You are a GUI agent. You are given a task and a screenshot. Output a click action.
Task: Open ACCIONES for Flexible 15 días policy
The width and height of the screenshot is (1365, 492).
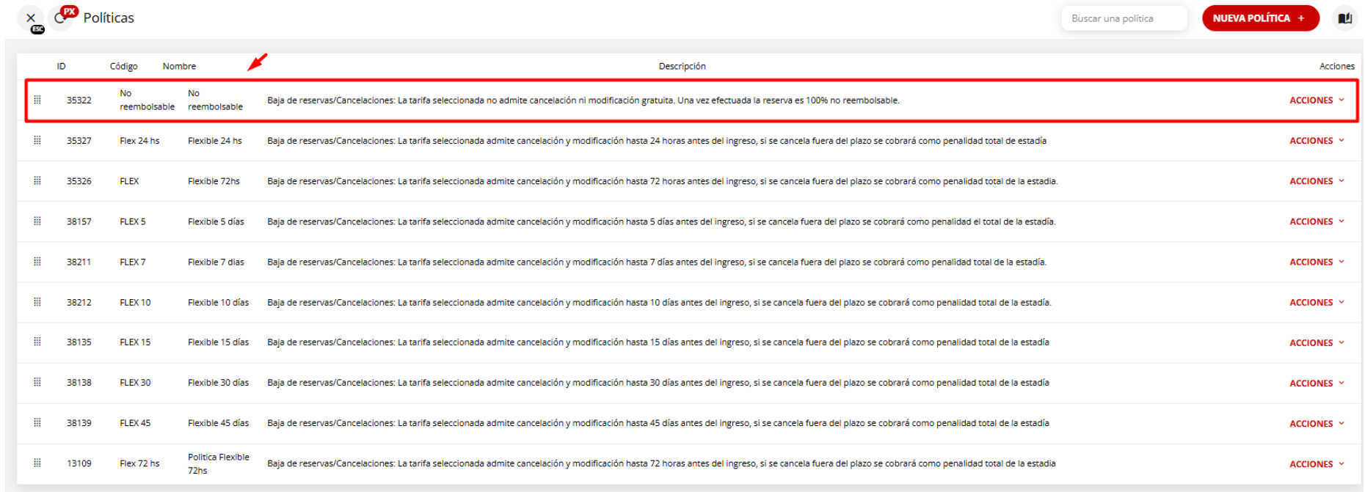pos(1317,342)
